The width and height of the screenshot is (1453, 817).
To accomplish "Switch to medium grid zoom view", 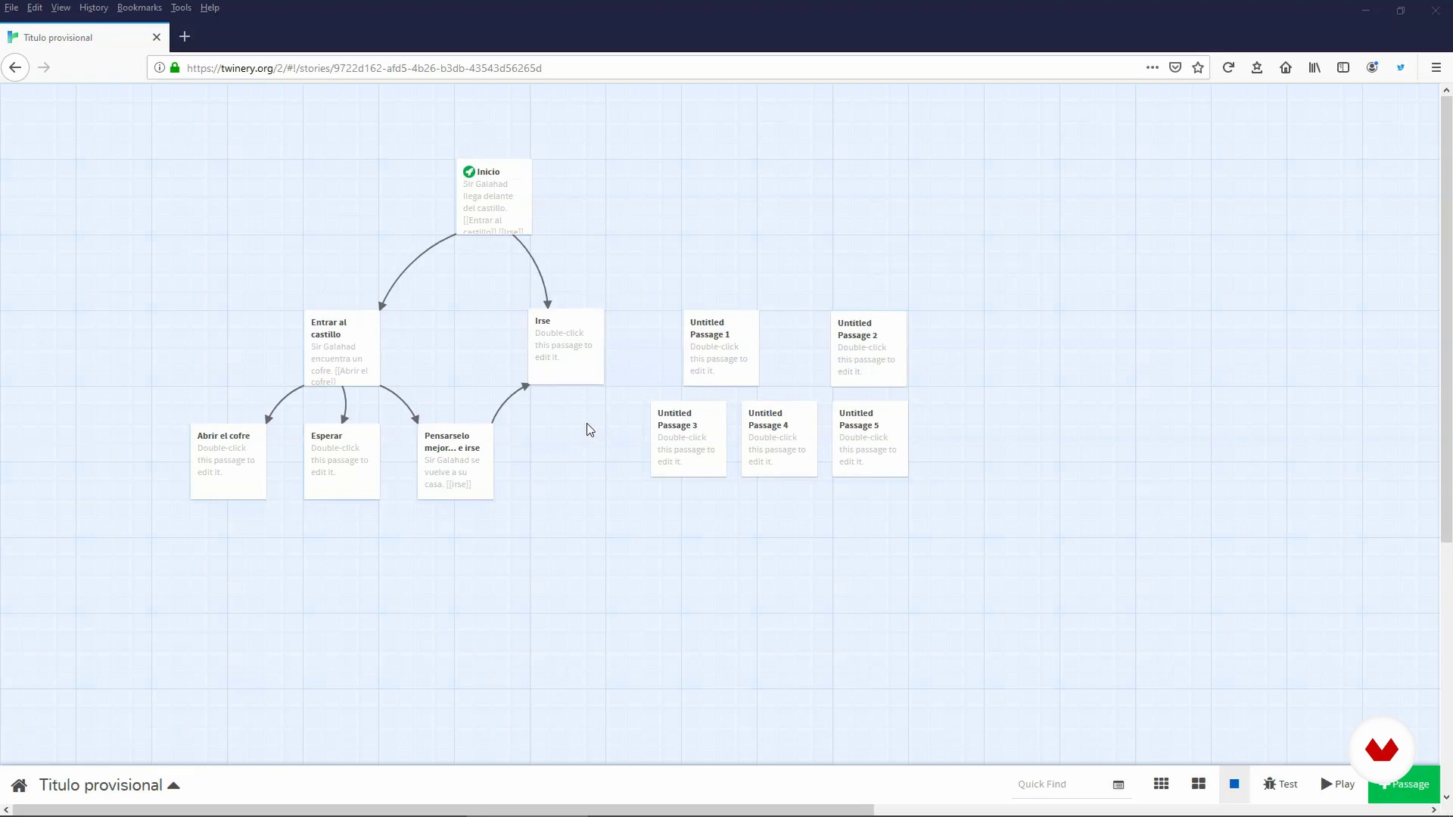I will pyautogui.click(x=1198, y=784).
